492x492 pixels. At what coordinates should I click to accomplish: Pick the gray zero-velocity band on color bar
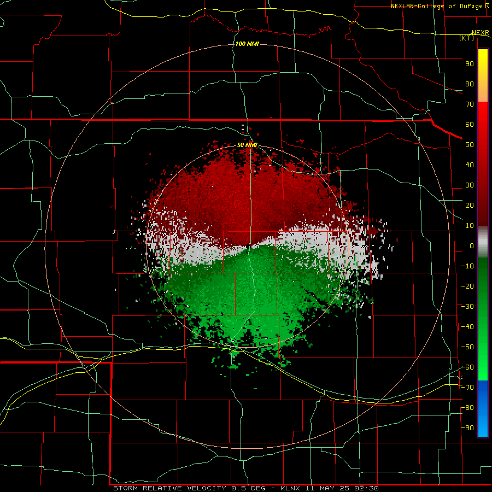[x=483, y=242]
